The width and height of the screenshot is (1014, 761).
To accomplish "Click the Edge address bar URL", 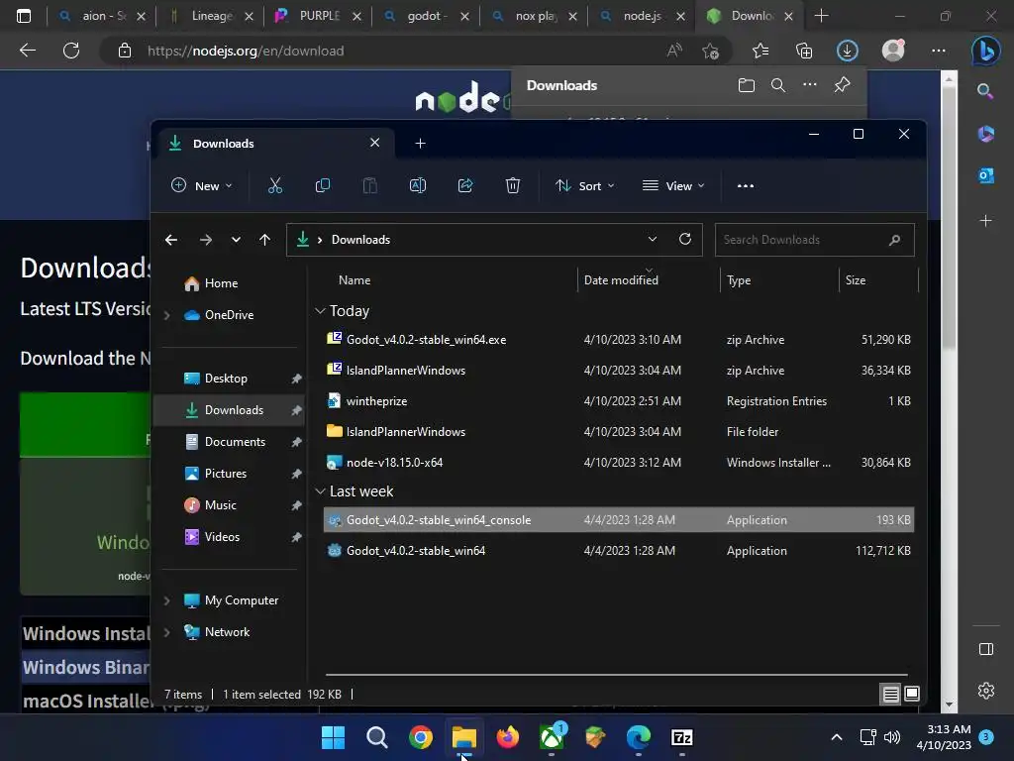I will tap(246, 52).
